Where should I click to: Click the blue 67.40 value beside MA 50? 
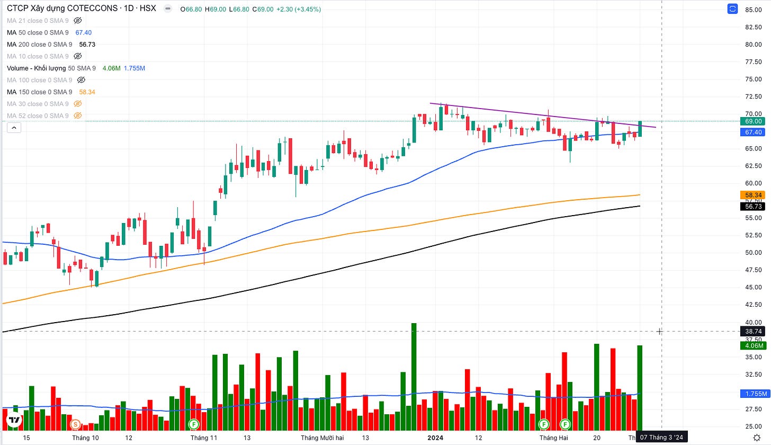85,33
